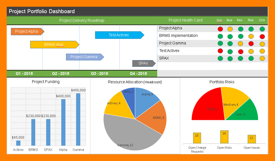Click Project Gamma's red Risk status circle
This screenshot has height=161, width=275.
[x=251, y=44]
